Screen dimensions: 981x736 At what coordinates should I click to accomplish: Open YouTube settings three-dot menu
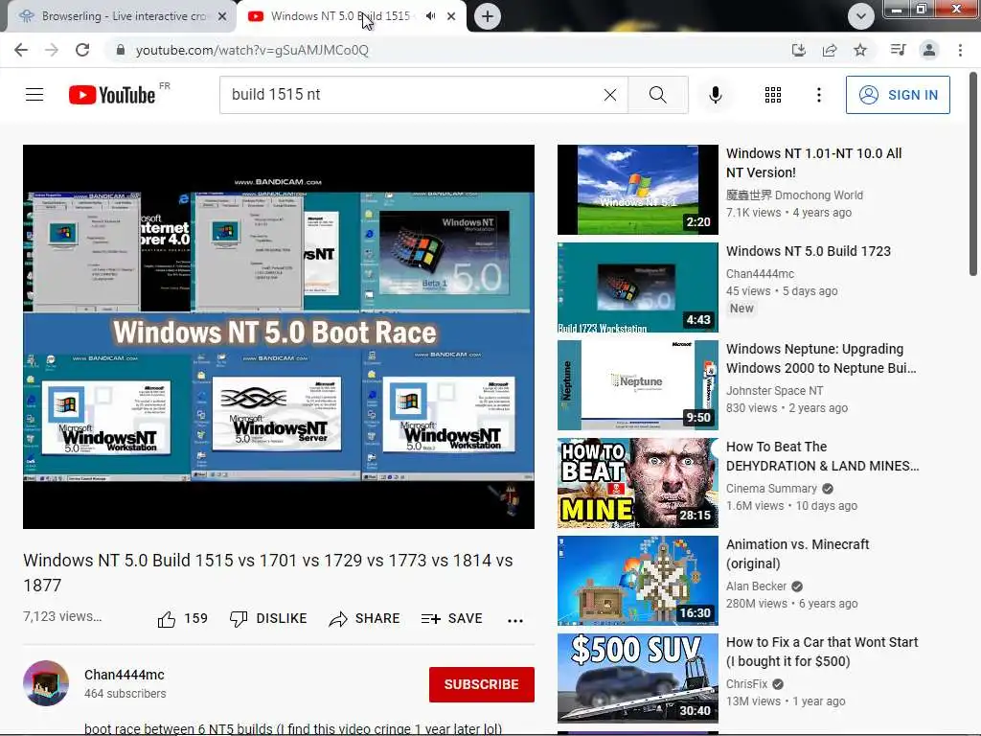point(818,95)
